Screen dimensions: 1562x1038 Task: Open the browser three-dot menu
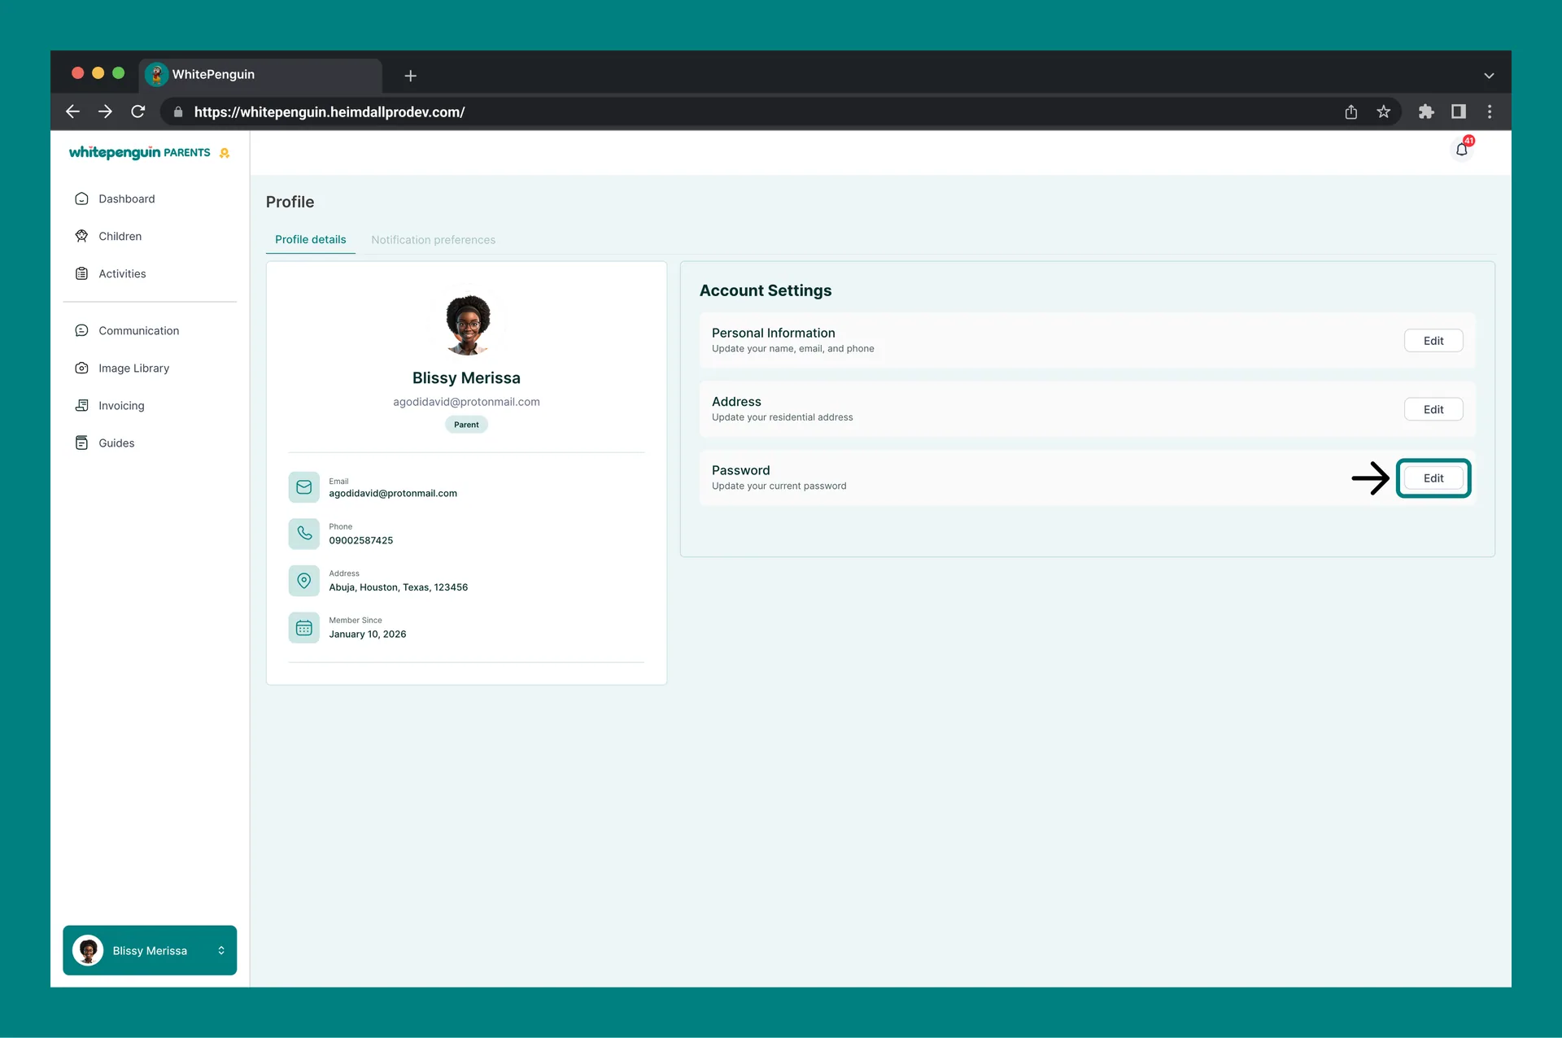click(x=1490, y=111)
